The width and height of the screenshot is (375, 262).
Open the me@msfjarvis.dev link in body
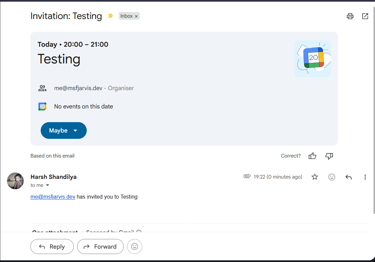click(53, 197)
